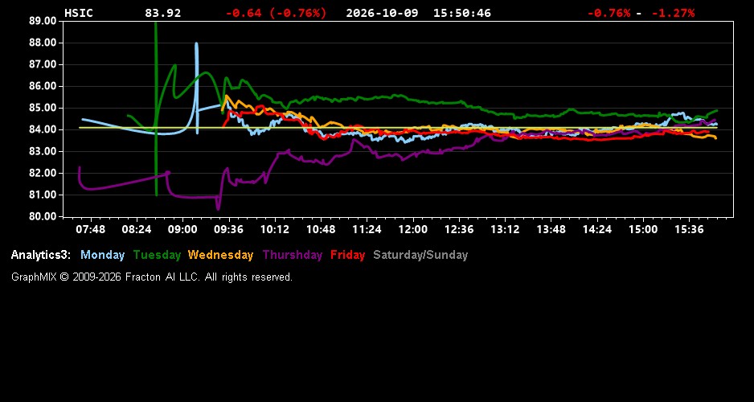Select the Saturday/Sunday legend label

tap(420, 255)
